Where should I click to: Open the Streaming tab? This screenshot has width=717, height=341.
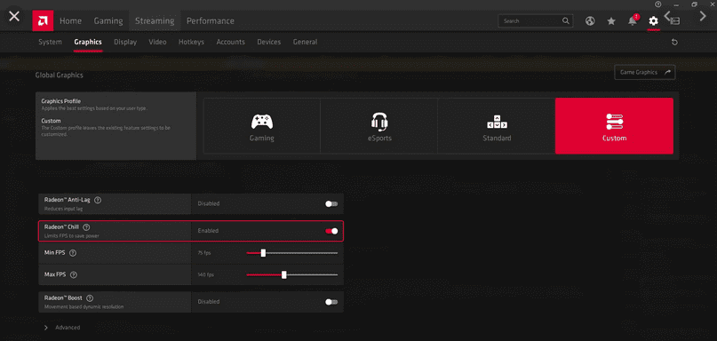pos(155,21)
